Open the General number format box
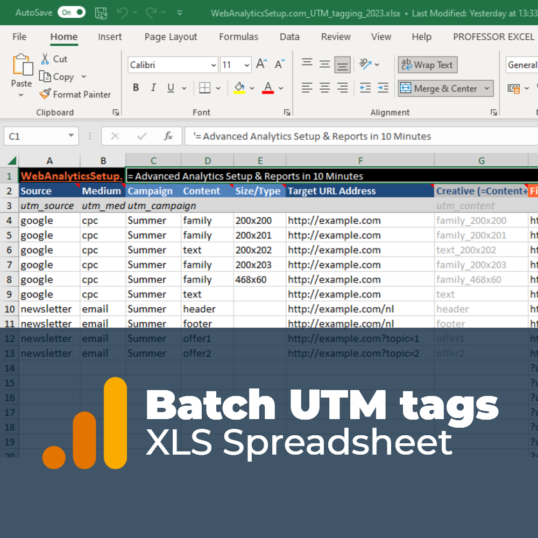This screenshot has width=538, height=538. (x=522, y=65)
